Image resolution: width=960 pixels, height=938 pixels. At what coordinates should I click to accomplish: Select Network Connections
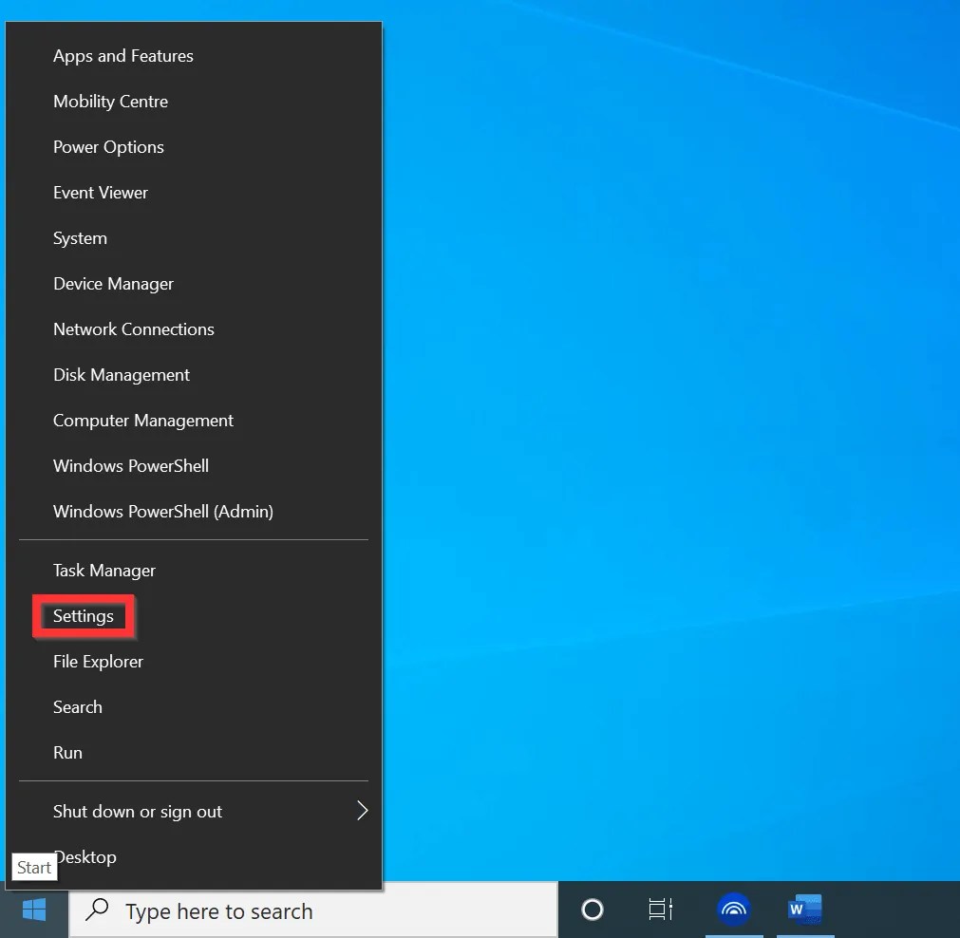[x=194, y=329]
